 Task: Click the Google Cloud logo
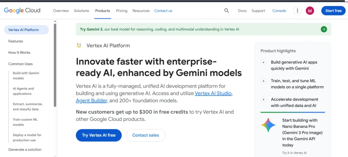coord(22,11)
